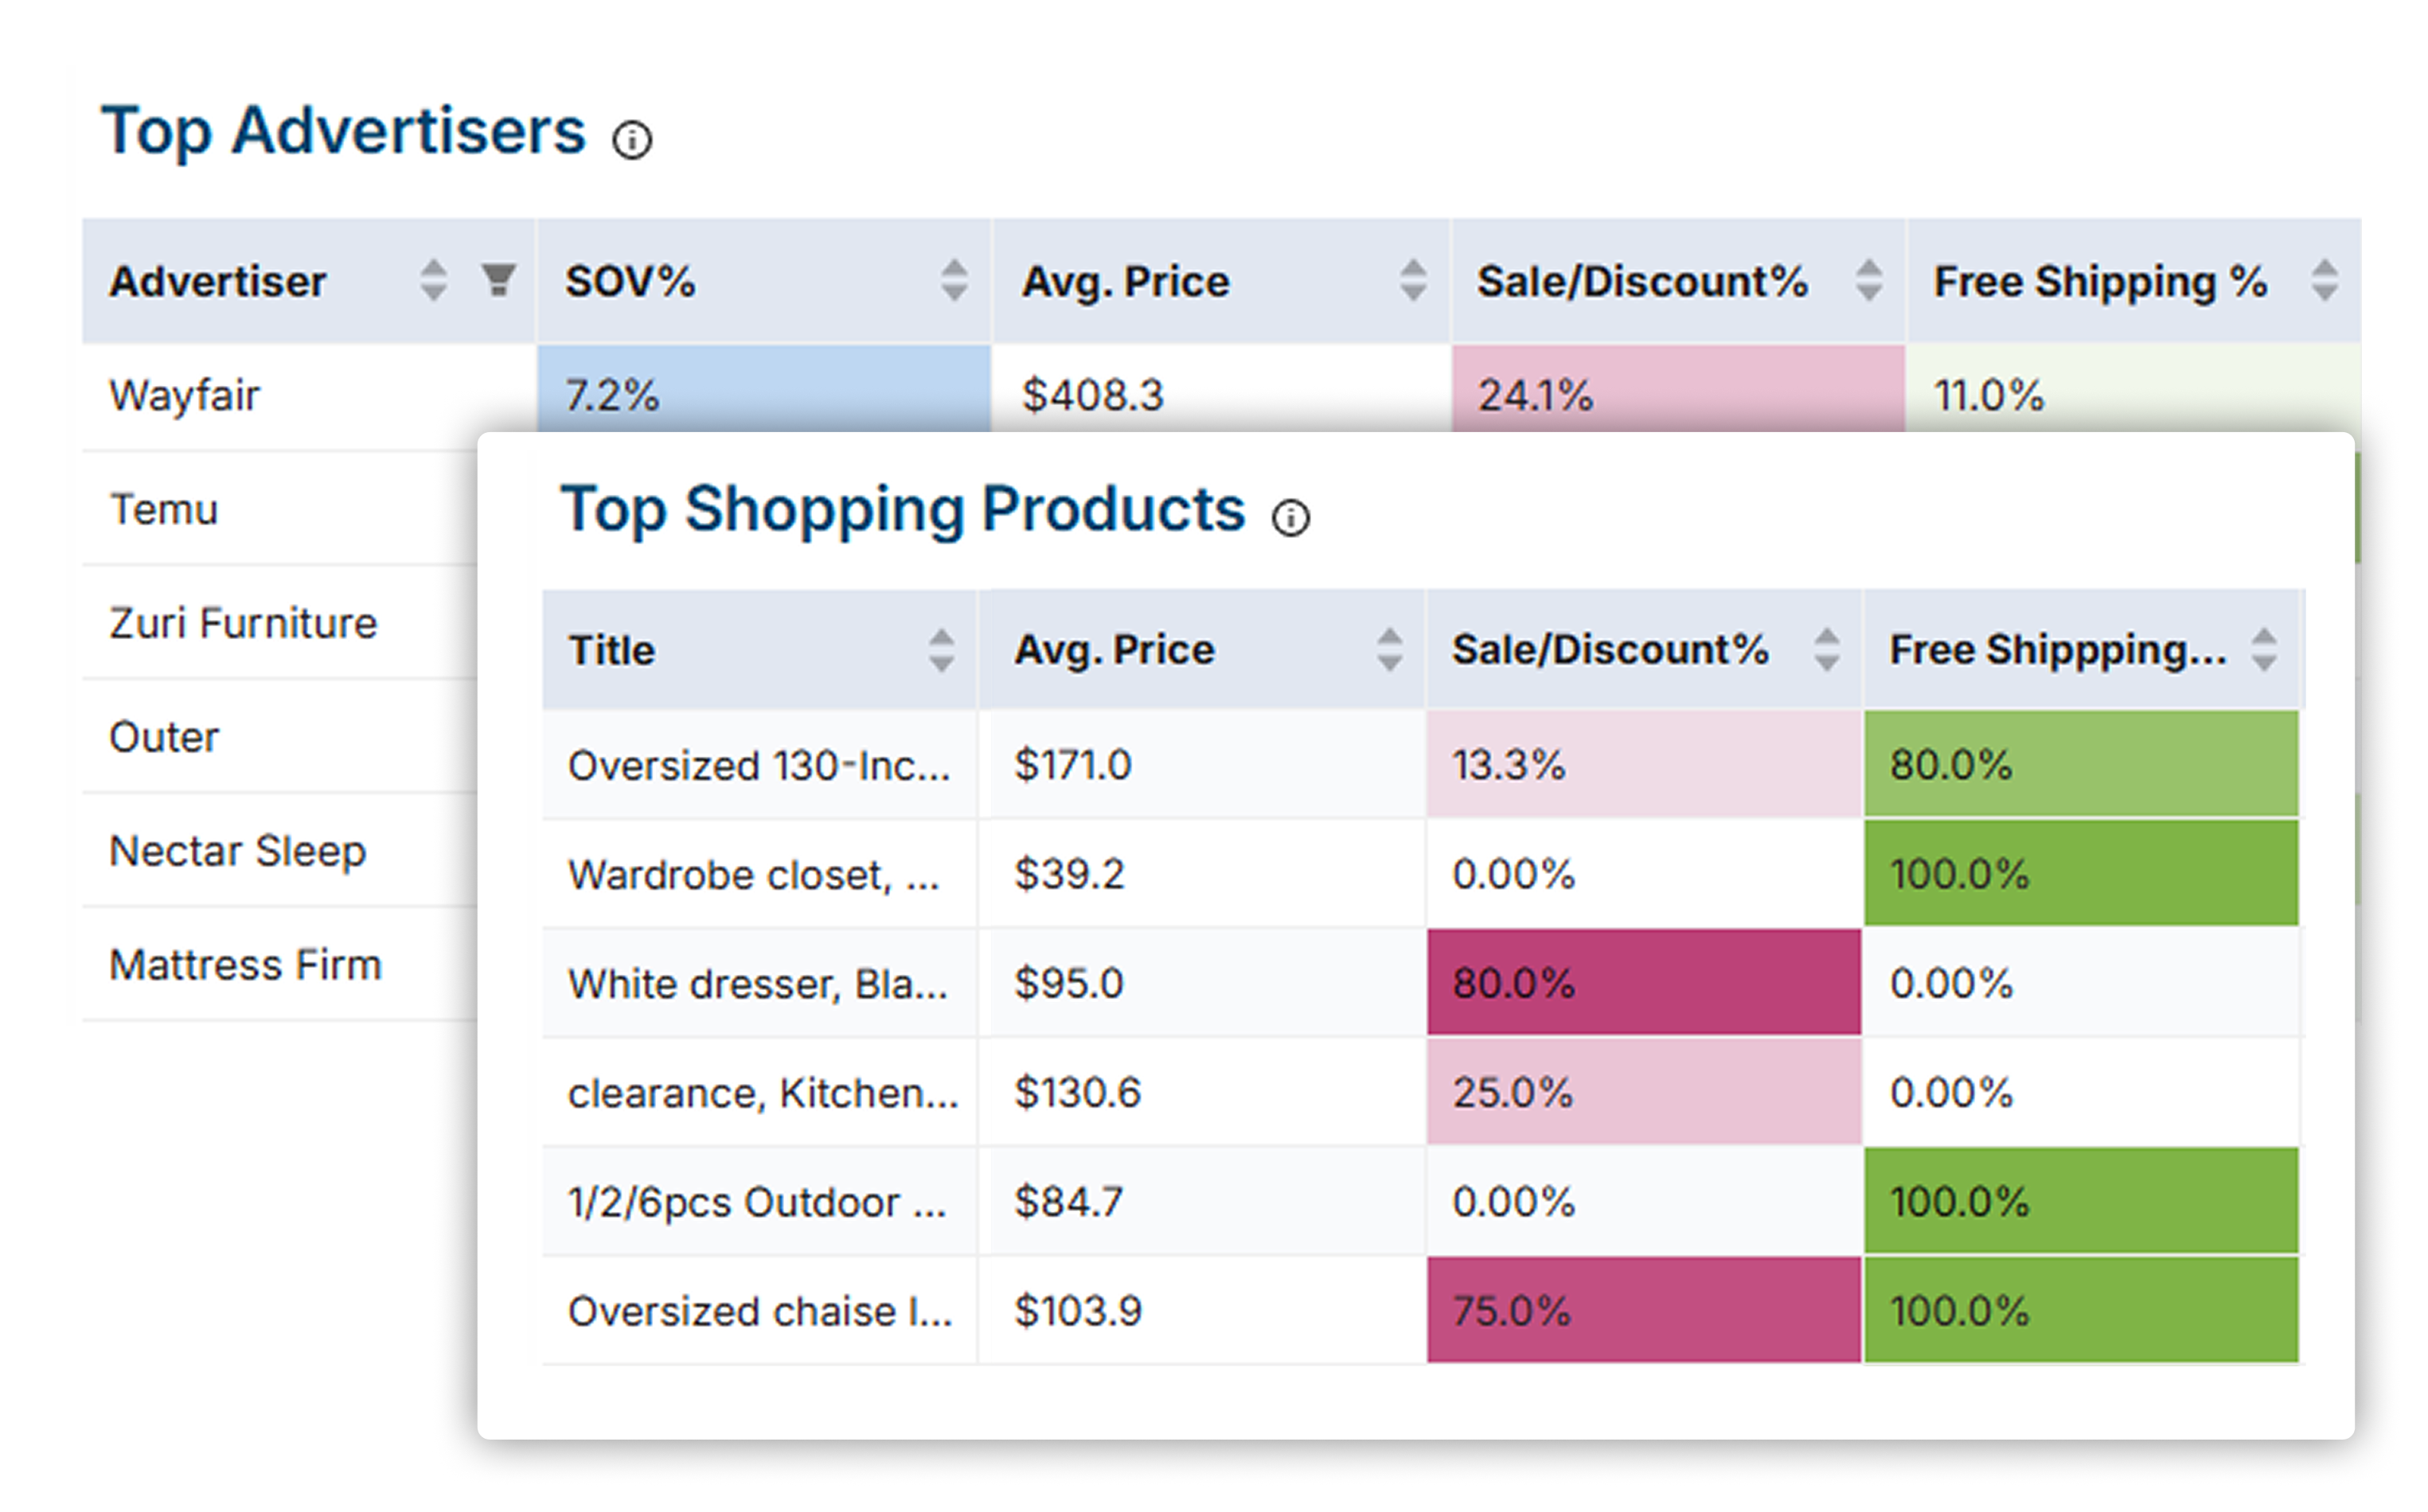The width and height of the screenshot is (2428, 1512).
Task: Click the 80.0% discount cell for White dresser
Action: coord(1642,983)
